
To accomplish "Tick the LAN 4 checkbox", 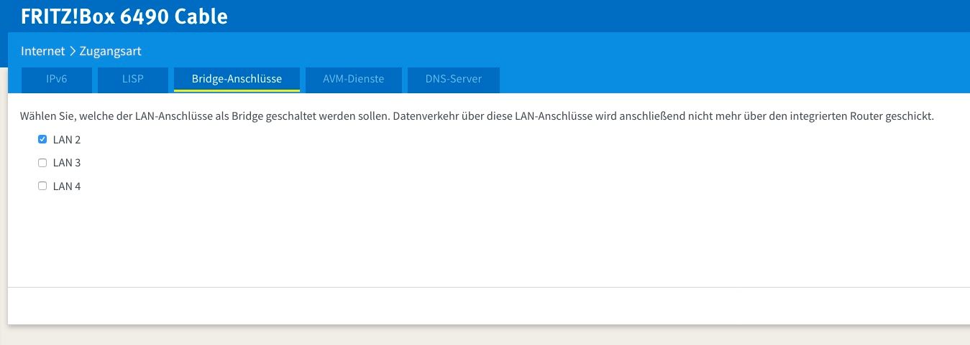I will [42, 186].
